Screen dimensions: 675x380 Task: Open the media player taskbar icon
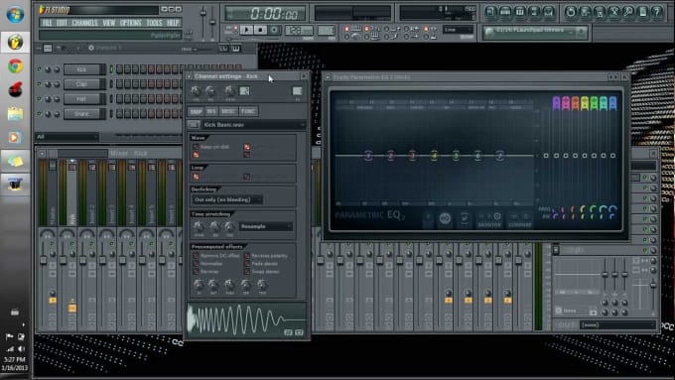[14, 137]
